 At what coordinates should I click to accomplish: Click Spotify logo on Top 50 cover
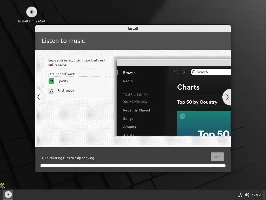183,116
